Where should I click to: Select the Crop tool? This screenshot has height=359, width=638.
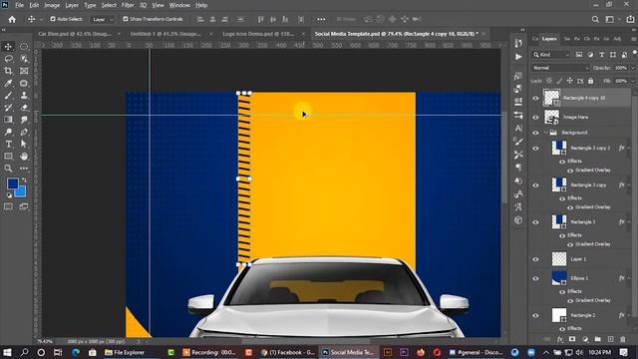8,71
